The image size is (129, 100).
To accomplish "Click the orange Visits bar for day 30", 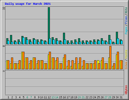I will click(x=118, y=60).
